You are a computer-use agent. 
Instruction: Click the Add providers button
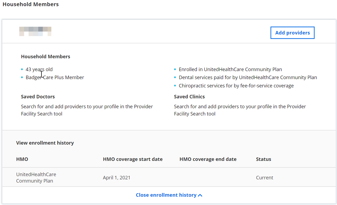[292, 33]
